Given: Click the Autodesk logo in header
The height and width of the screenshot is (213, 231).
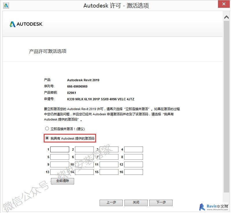Looking at the screenshot, I should coord(26,24).
